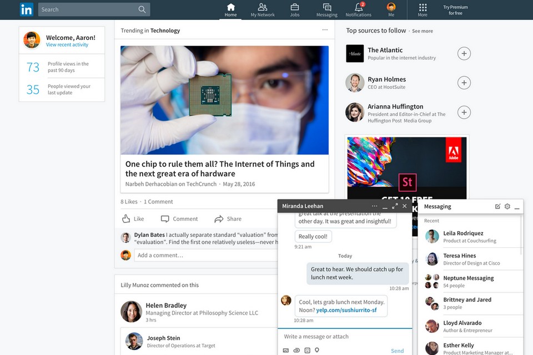Viewport: 533px width, 355px height.
Task: Open Ryan Holmes profile name
Action: tap(386, 79)
